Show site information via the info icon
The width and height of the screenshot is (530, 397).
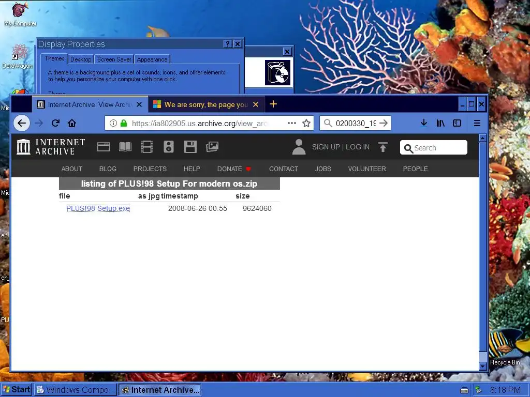(113, 123)
